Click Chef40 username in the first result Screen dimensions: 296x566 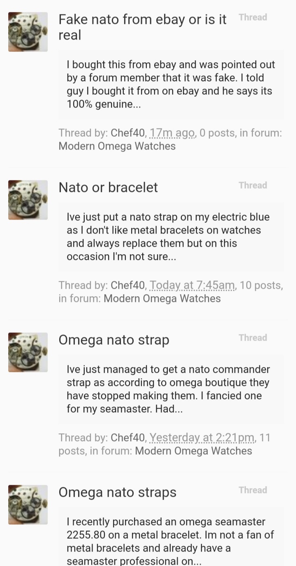pos(128,133)
